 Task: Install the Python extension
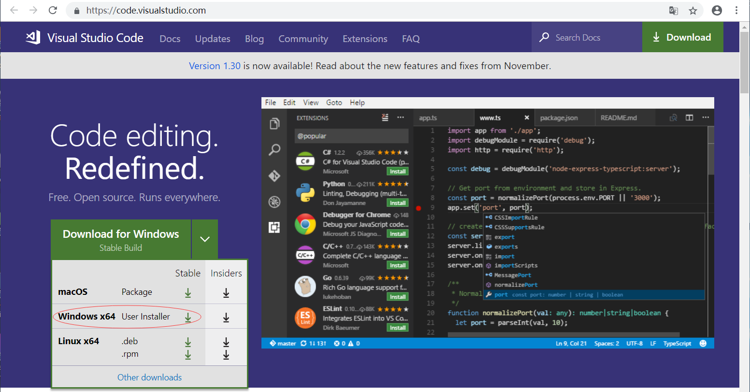coord(398,203)
